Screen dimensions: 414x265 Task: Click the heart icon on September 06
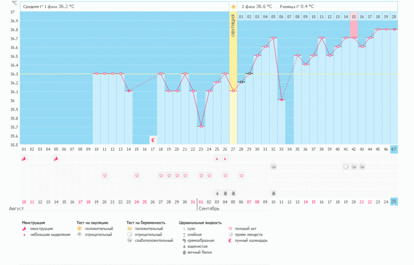241,175
